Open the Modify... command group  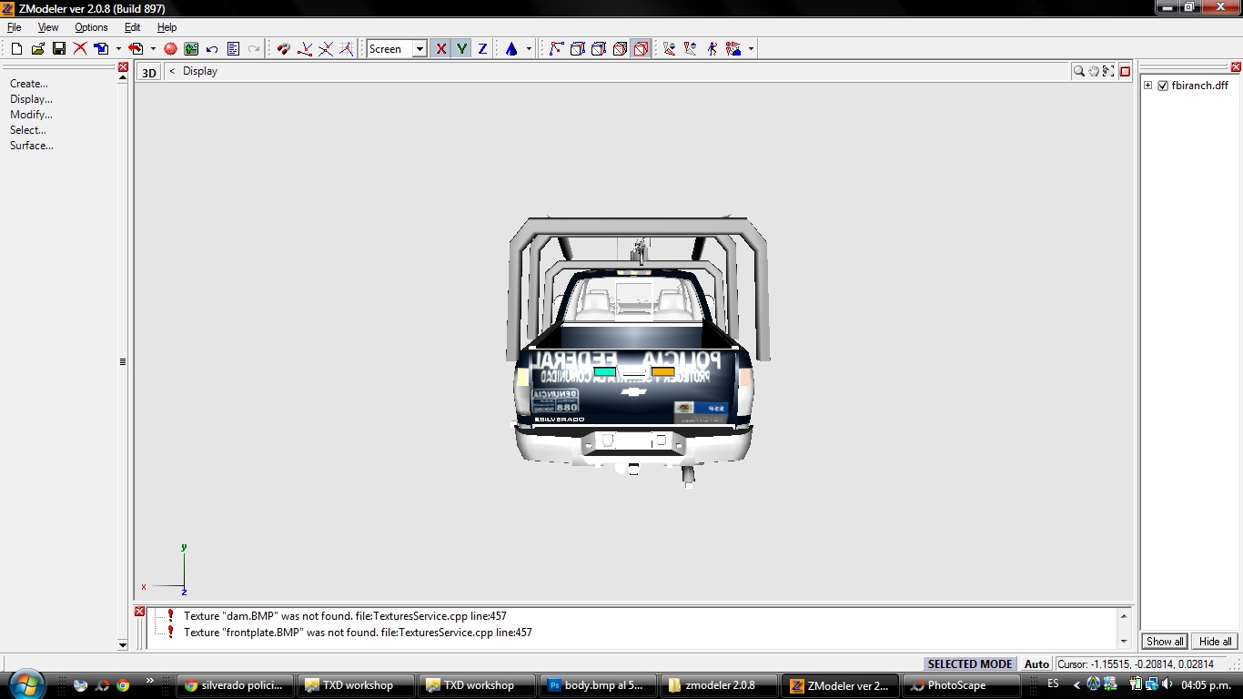[31, 115]
